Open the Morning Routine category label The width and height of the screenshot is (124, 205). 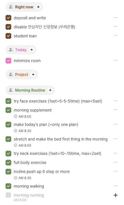(x=30, y=90)
